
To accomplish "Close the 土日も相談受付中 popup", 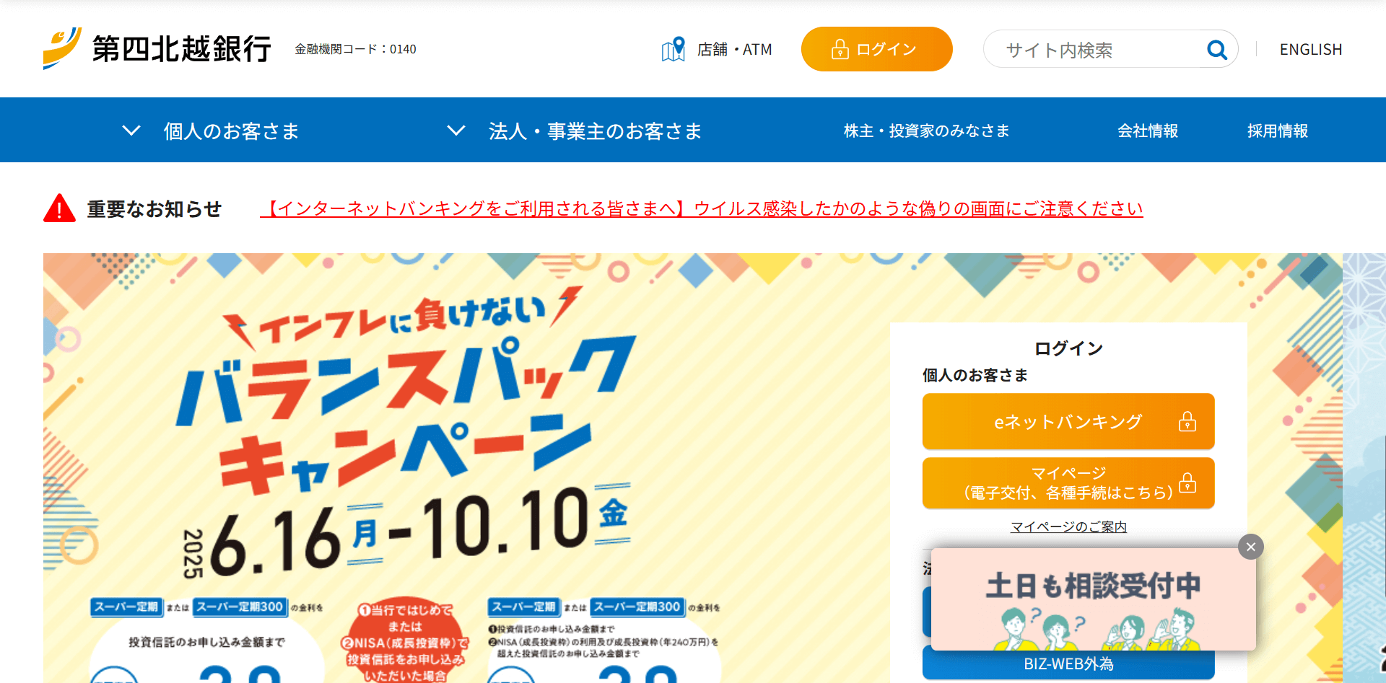I will pos(1251,547).
